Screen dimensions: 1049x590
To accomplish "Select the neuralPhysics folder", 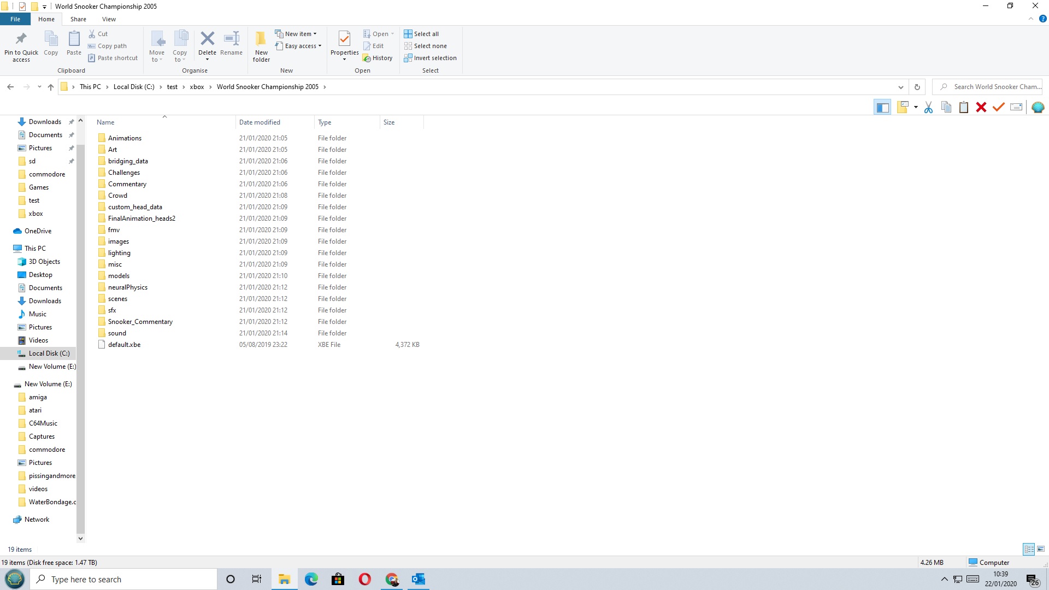I will pyautogui.click(x=127, y=287).
